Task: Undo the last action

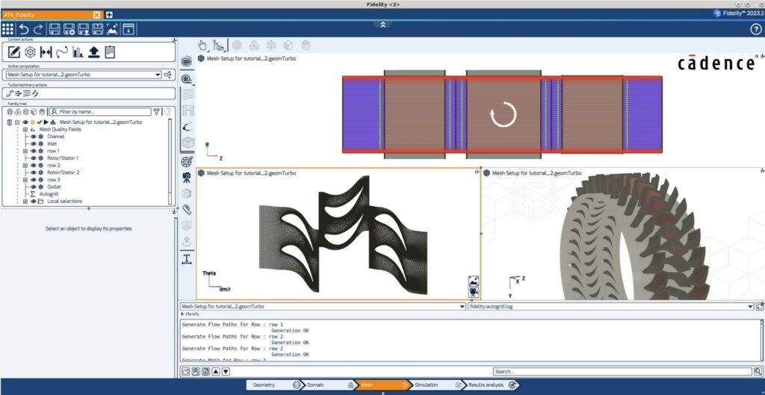Action: [23, 29]
